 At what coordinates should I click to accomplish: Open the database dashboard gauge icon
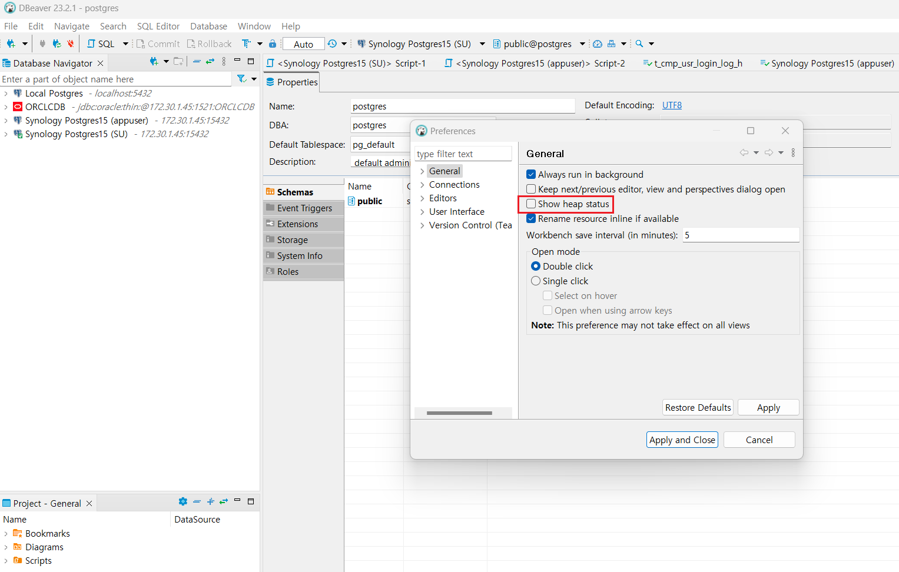[598, 44]
